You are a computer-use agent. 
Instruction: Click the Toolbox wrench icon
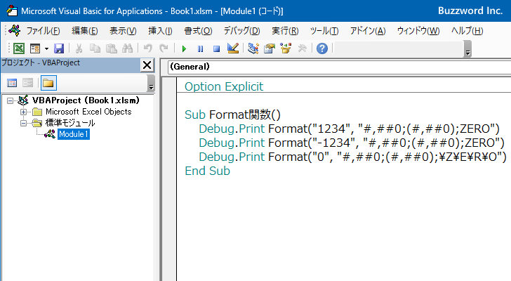pos(302,49)
